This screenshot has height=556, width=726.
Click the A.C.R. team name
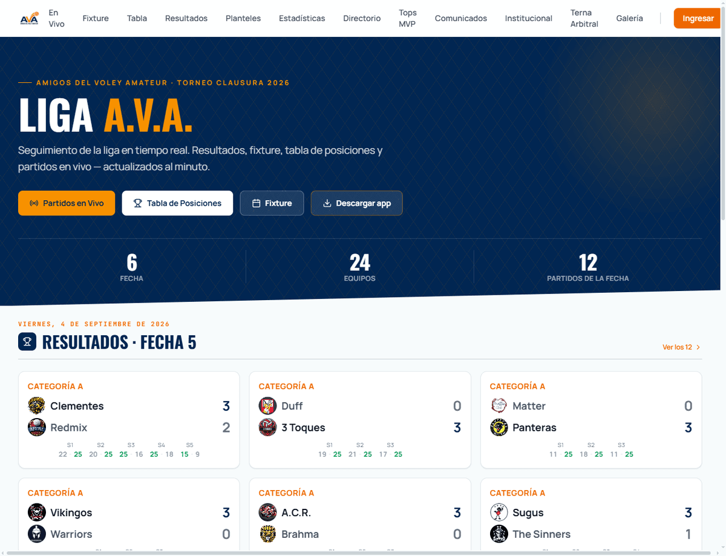click(x=296, y=512)
